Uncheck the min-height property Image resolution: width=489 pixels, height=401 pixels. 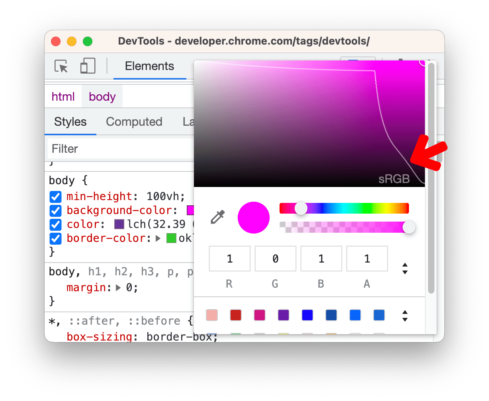click(55, 197)
